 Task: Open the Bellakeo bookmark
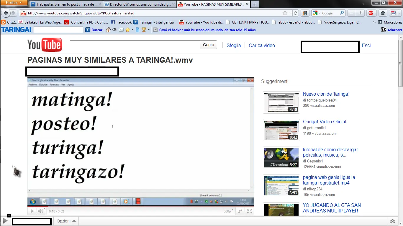pos(40,22)
